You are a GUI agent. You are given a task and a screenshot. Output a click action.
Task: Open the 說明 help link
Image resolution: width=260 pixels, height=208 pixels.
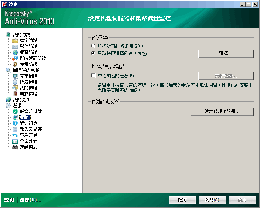[x=9, y=200]
